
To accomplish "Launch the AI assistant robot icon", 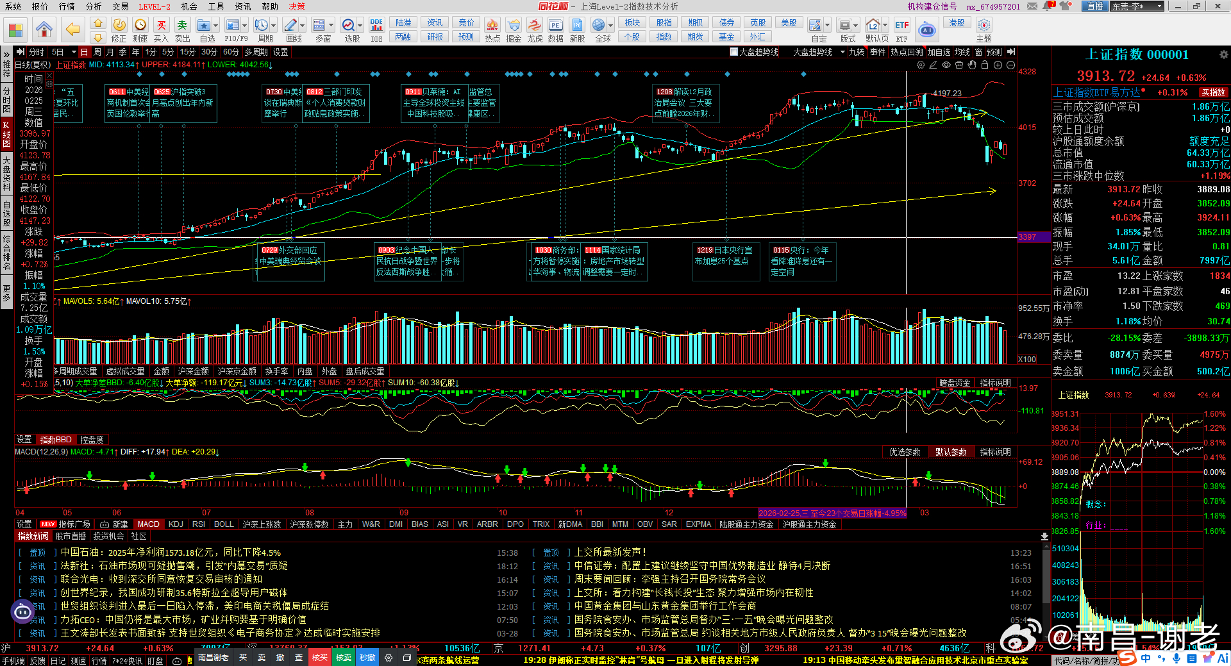I will (927, 29).
